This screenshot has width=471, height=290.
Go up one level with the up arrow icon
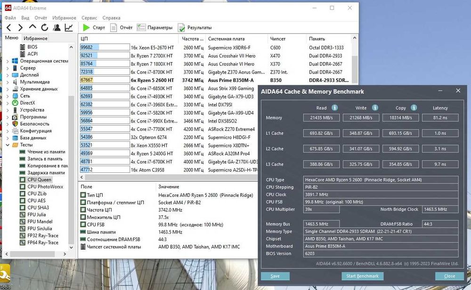pyautogui.click(x=32, y=27)
